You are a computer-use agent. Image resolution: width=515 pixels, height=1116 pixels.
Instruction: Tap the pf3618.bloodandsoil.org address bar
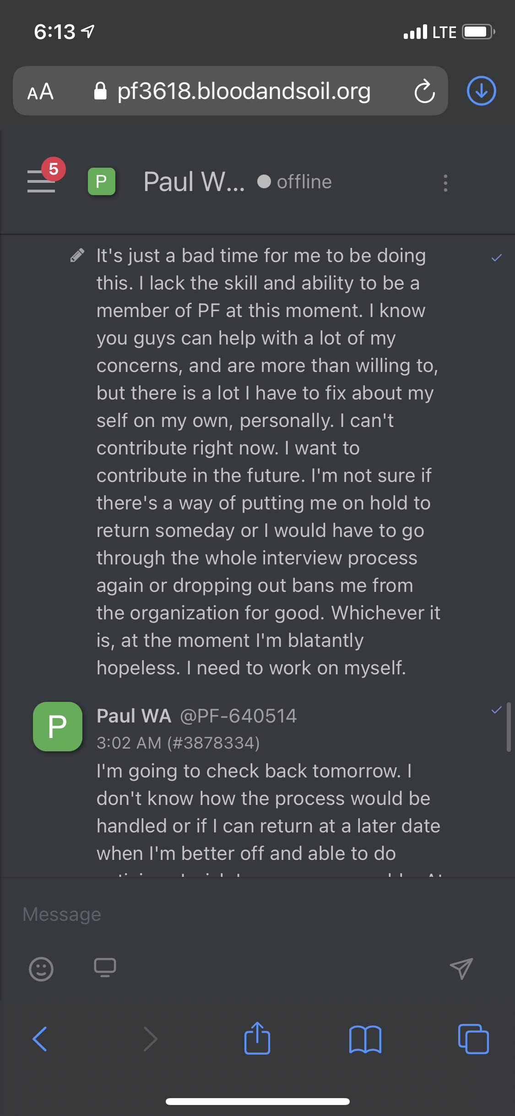[x=244, y=91]
